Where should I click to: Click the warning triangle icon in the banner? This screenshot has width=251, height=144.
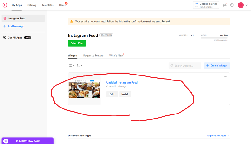click(x=72, y=21)
